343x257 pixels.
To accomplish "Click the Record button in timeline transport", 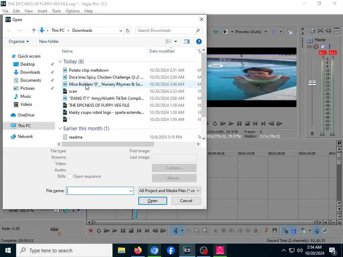I will (90, 231).
